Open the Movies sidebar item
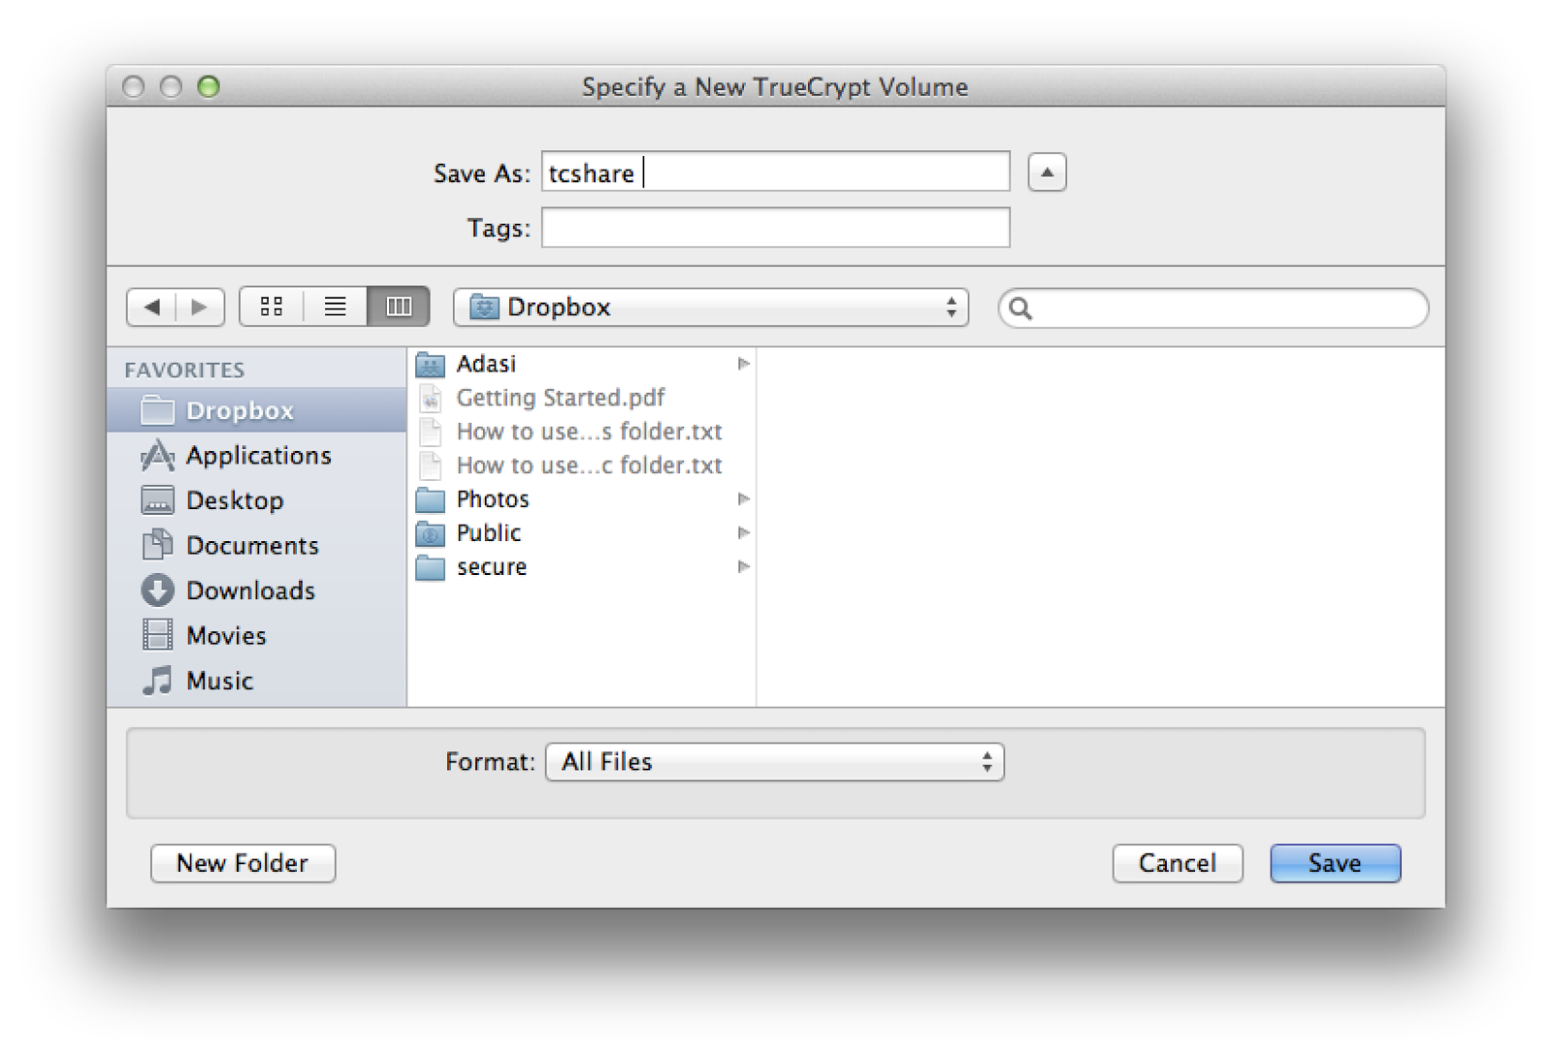This screenshot has height=1056, width=1552. (x=225, y=635)
